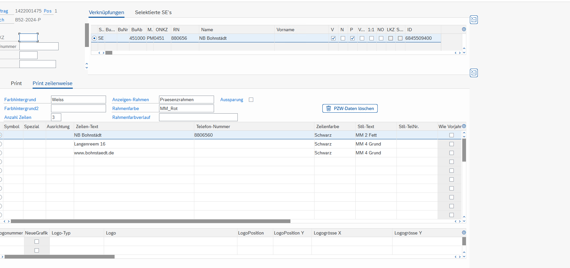Viewport: 570px width, 268px height.
Task: Open settings gear of Logo table
Action: pos(464,233)
